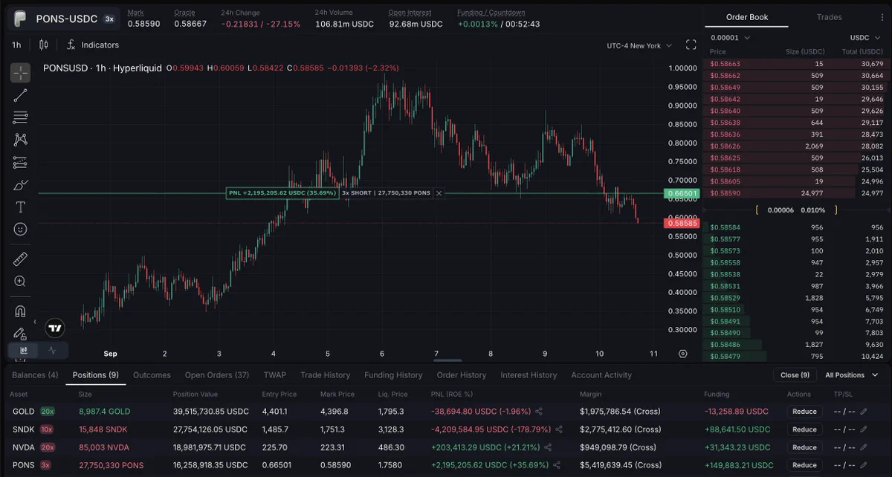The height and width of the screenshot is (477, 892).
Task: Close the 3x SHORT position line on chart
Action: tap(439, 193)
